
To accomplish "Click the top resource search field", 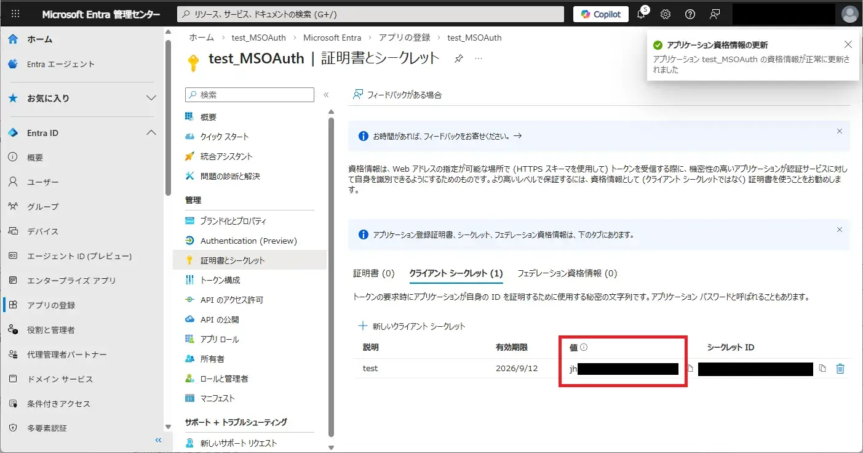I will coord(370,14).
